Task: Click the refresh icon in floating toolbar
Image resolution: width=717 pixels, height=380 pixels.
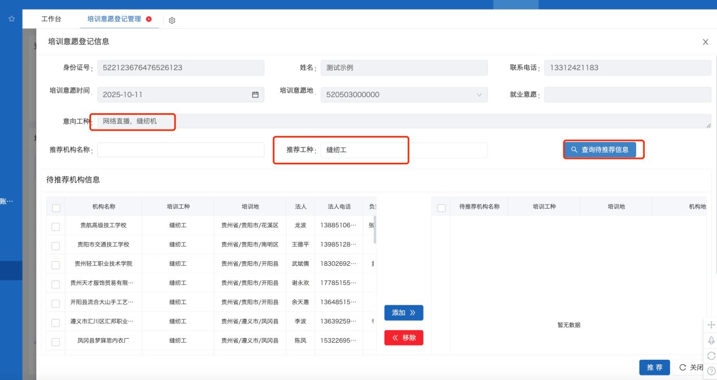Action: click(x=711, y=356)
